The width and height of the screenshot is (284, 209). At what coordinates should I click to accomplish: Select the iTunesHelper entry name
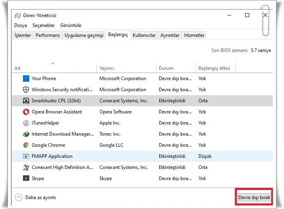pyautogui.click(x=45, y=123)
